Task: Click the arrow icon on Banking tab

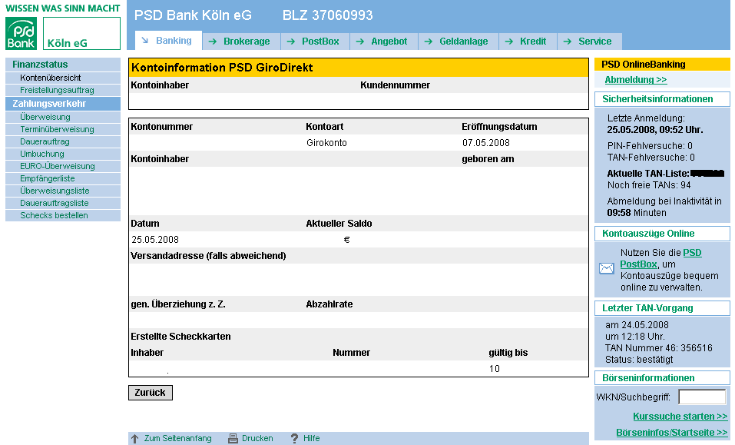Action: pyautogui.click(x=145, y=40)
